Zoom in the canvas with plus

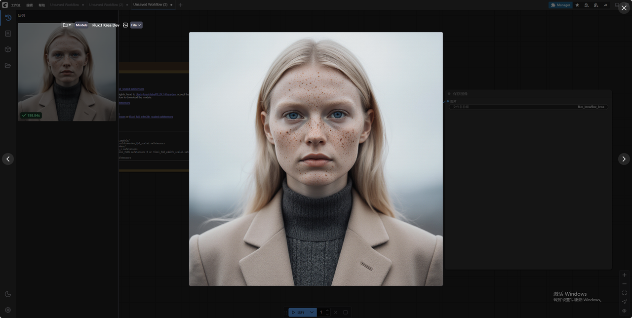click(x=624, y=275)
